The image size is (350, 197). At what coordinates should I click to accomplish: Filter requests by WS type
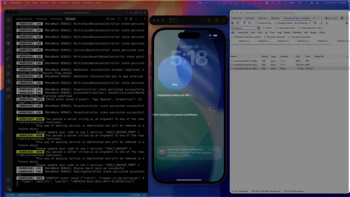coord(306,33)
